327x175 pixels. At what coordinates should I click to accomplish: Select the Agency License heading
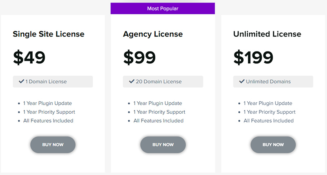[153, 34]
